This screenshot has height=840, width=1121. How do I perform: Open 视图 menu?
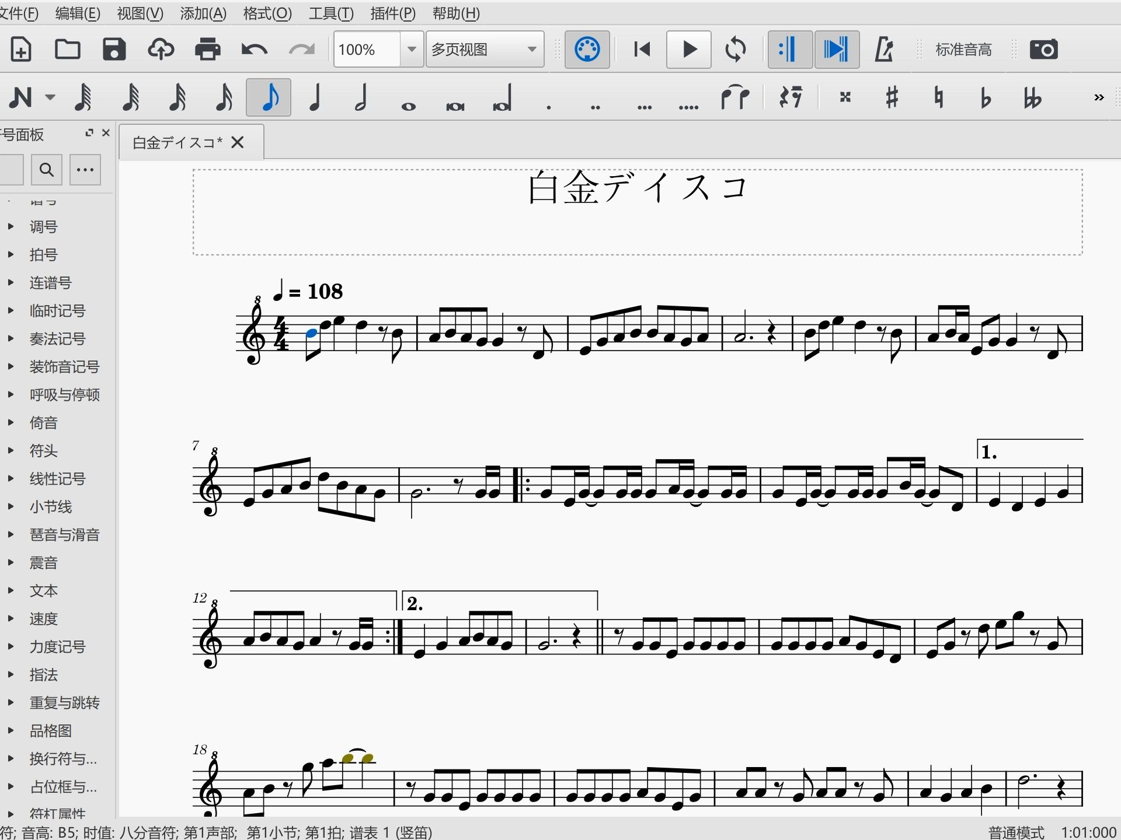(140, 13)
